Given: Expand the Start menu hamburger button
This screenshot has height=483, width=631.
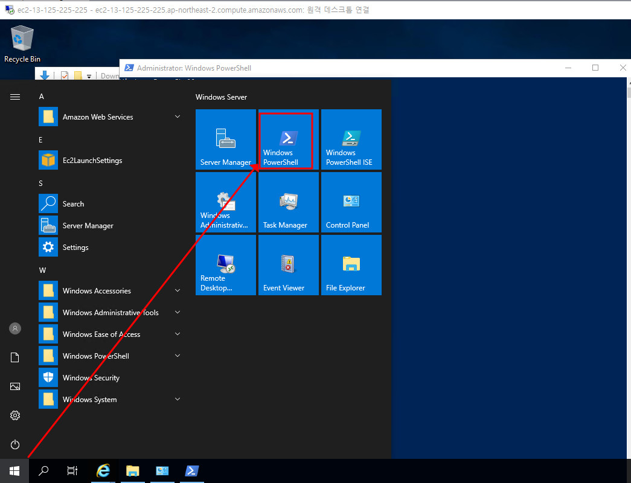Looking at the screenshot, I should 15,97.
